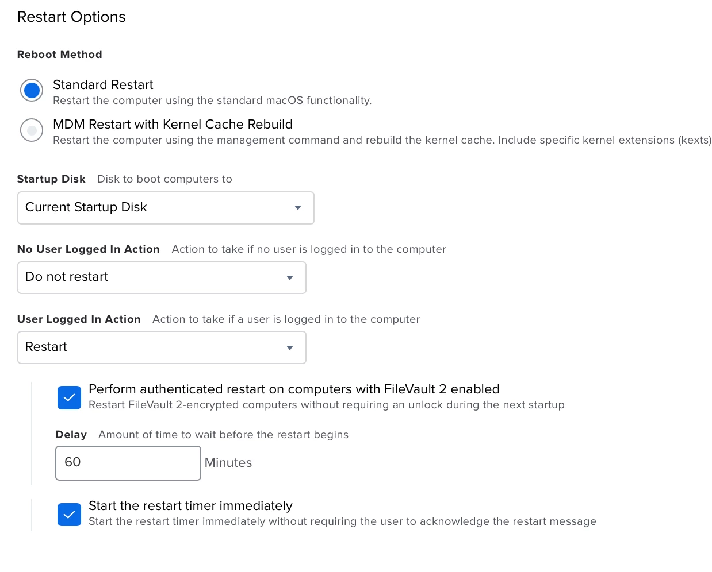This screenshot has width=712, height=572.
Task: Click the Delay field label
Action: pyautogui.click(x=71, y=435)
